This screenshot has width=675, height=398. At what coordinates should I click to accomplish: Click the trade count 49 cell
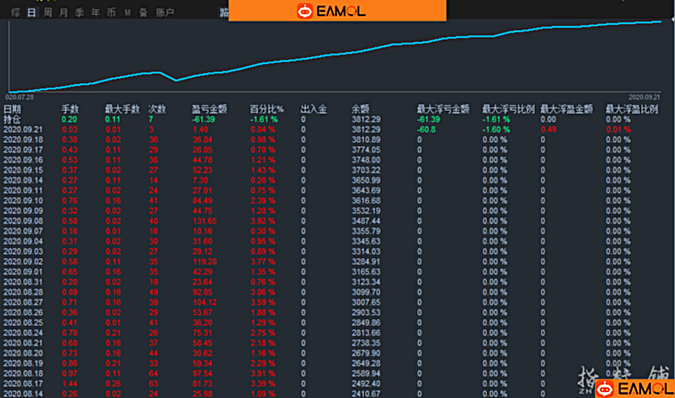point(153,293)
